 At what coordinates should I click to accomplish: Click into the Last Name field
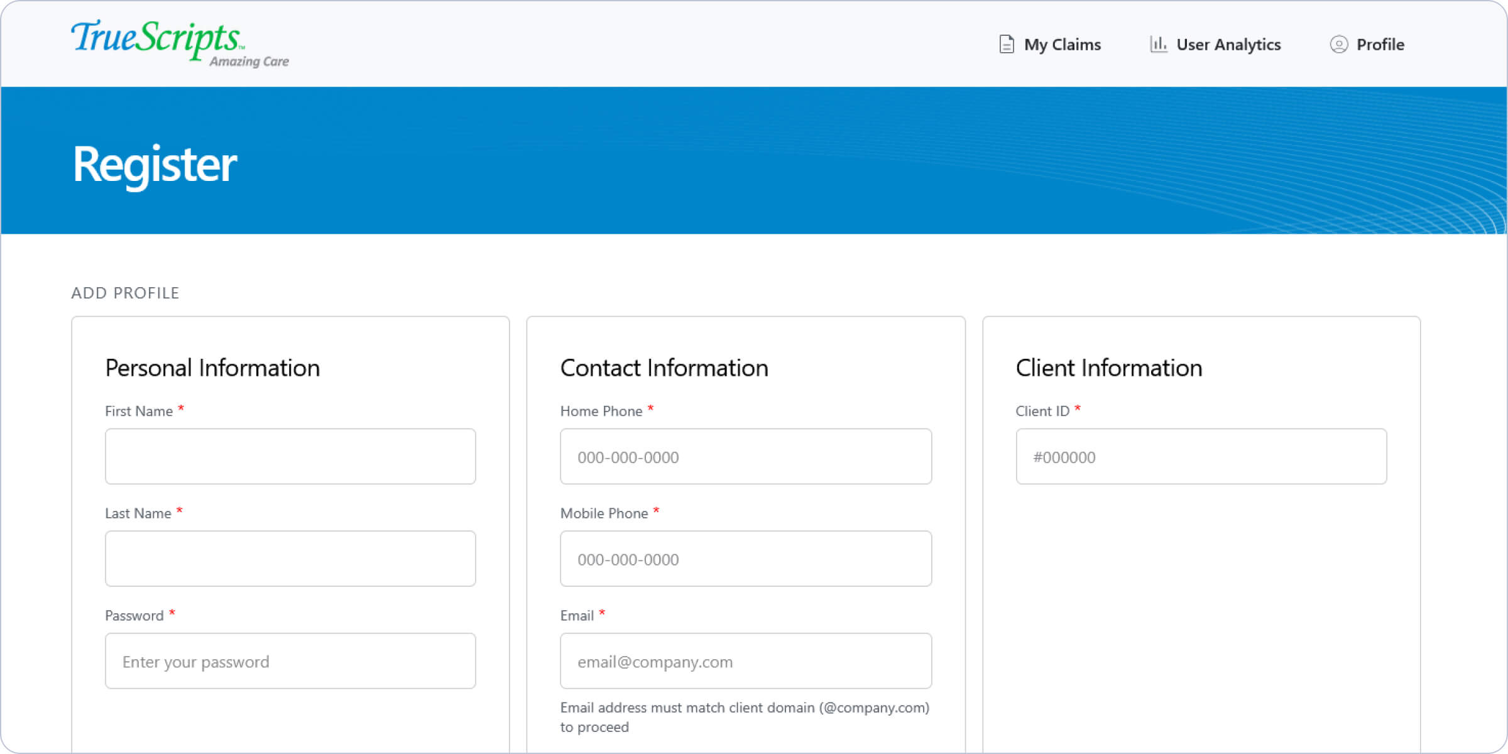click(x=290, y=559)
